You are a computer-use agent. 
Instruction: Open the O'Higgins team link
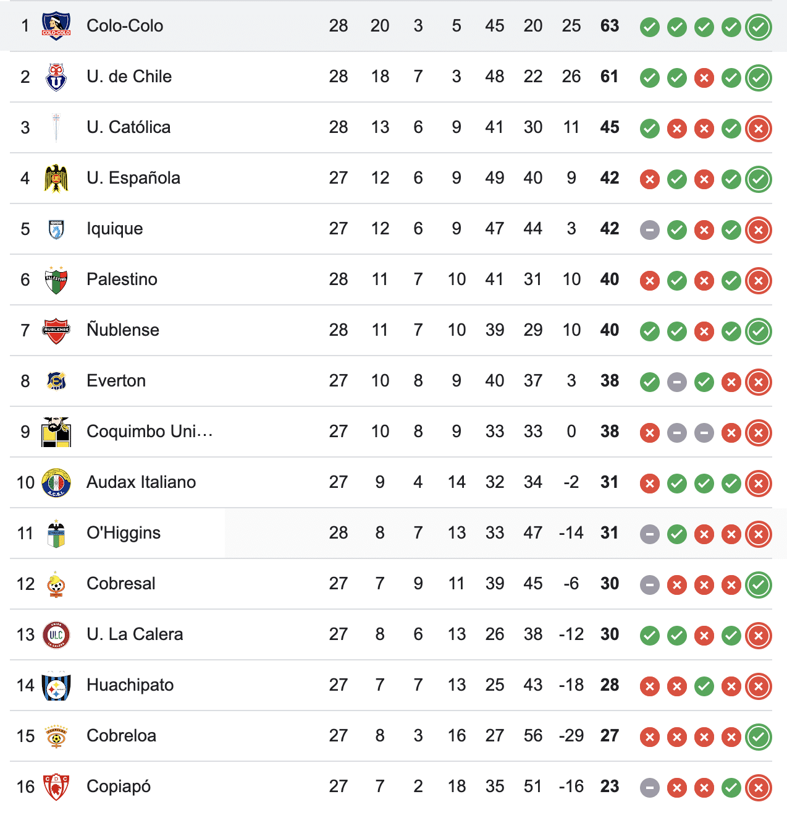tap(124, 533)
